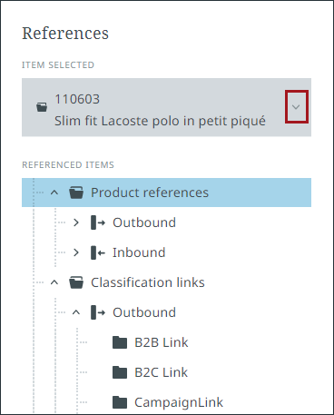Collapse the Classification links node
The image size is (334, 415).
coord(54,282)
